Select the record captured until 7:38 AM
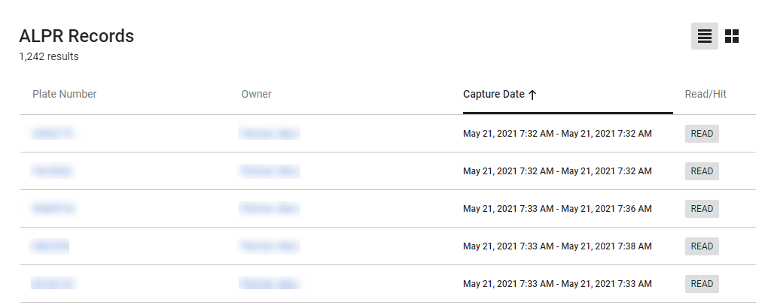This screenshot has width=765, height=308. tap(557, 246)
